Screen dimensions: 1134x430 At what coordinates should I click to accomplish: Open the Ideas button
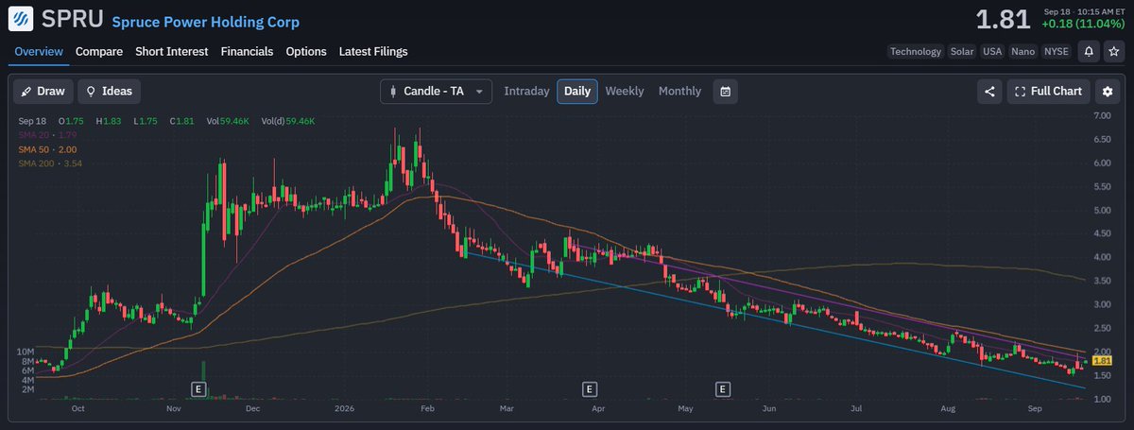tap(110, 92)
